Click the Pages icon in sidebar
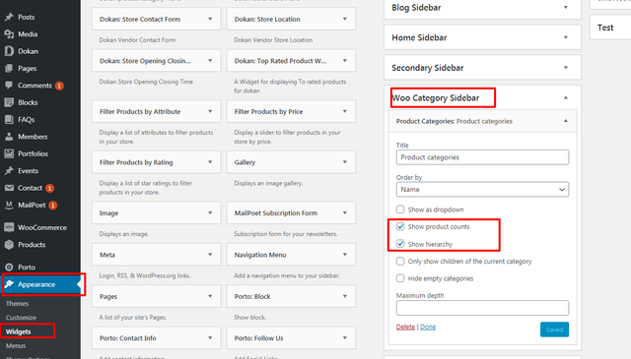The image size is (631, 359). [9, 68]
